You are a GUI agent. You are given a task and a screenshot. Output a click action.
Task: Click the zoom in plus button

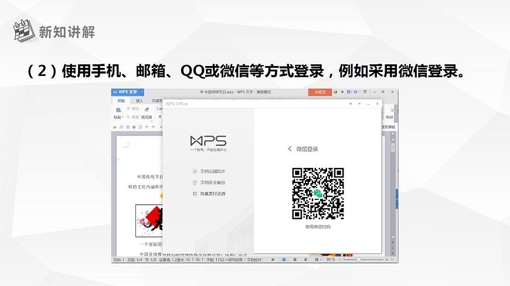click(387, 260)
